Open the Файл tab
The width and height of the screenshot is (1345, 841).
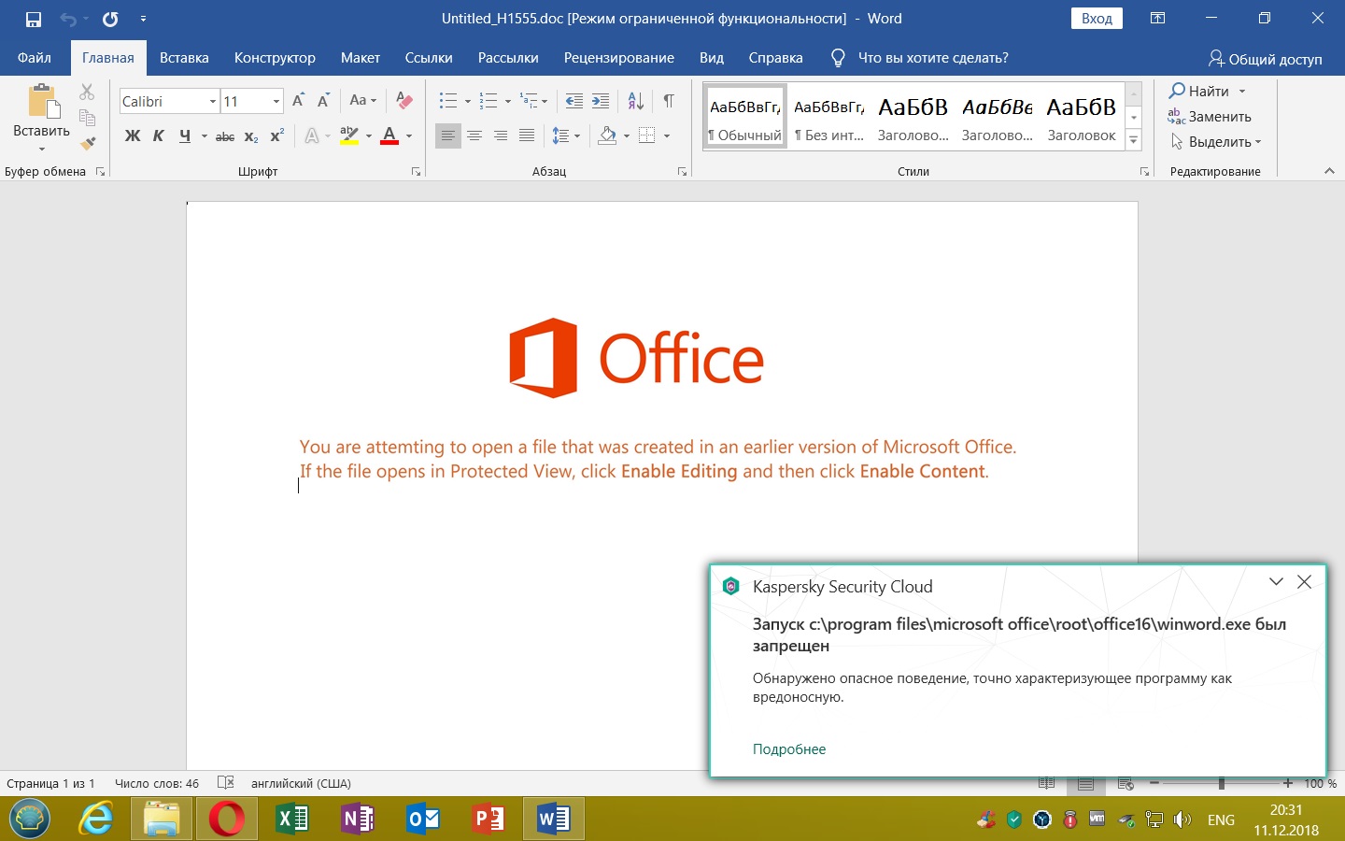[x=35, y=58]
